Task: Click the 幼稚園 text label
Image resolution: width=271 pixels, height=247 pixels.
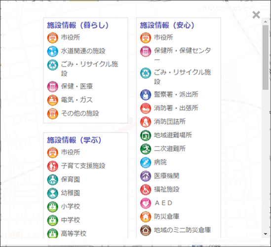Action: point(71,193)
